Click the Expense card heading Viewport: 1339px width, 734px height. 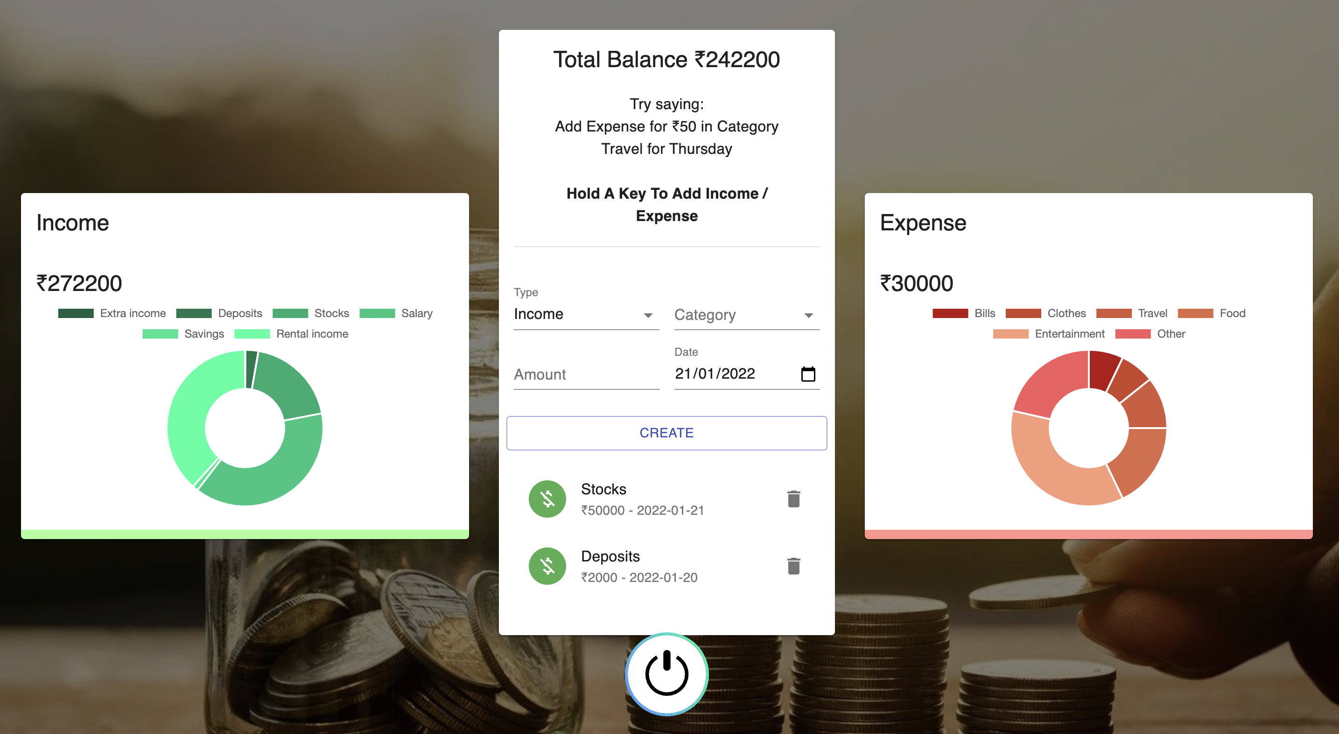tap(923, 223)
